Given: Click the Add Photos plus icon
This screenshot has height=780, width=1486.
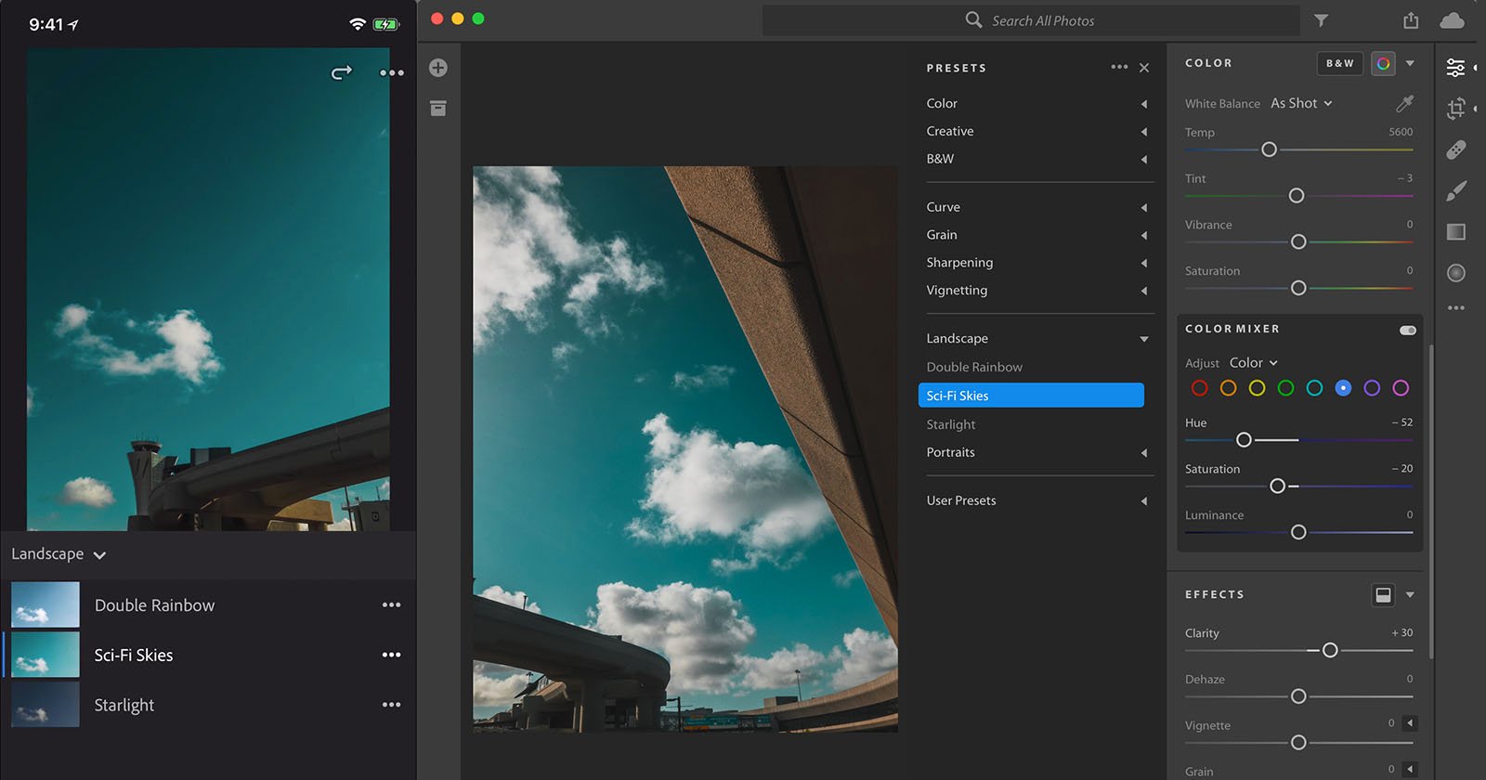Looking at the screenshot, I should [438, 68].
